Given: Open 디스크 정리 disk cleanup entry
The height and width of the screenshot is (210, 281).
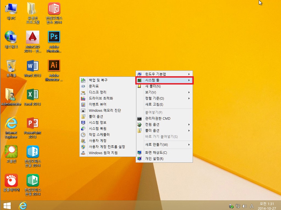Looking at the screenshot, I should click(x=108, y=92).
